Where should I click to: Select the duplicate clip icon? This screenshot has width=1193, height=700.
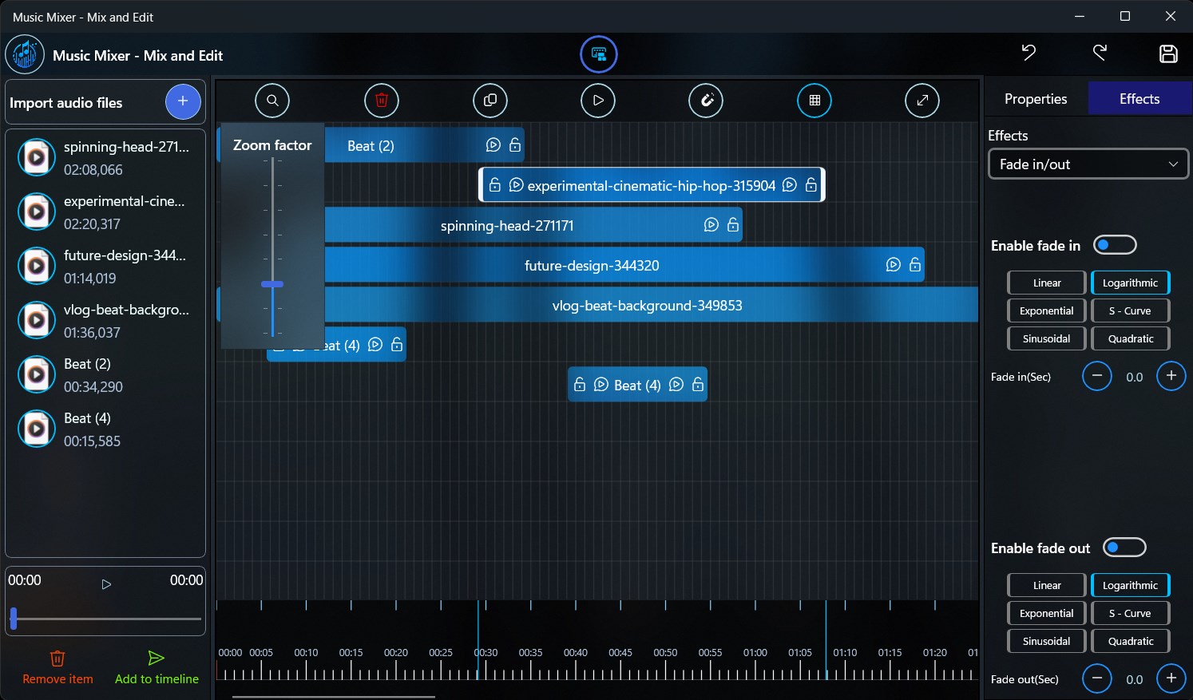tap(489, 100)
